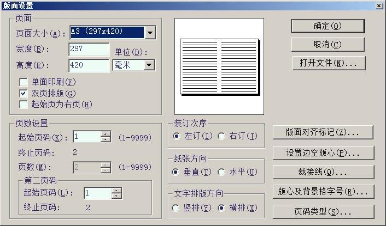Screen dimensions: 386x226
Task: Click the double-page layout preview
Action: (x=219, y=66)
